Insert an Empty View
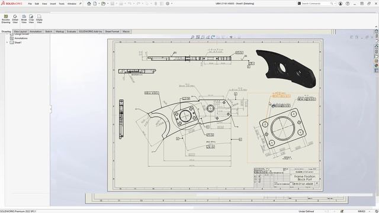Image resolution: width=379 pixels, height=213 pixels. coord(39,19)
